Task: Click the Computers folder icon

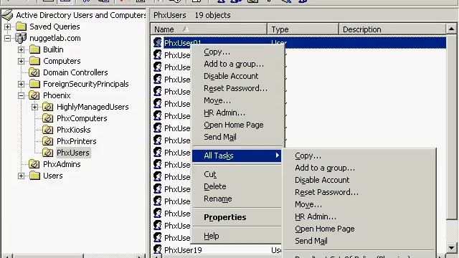Action: point(34,61)
